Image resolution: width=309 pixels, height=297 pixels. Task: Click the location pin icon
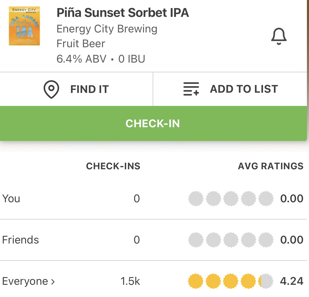(51, 89)
